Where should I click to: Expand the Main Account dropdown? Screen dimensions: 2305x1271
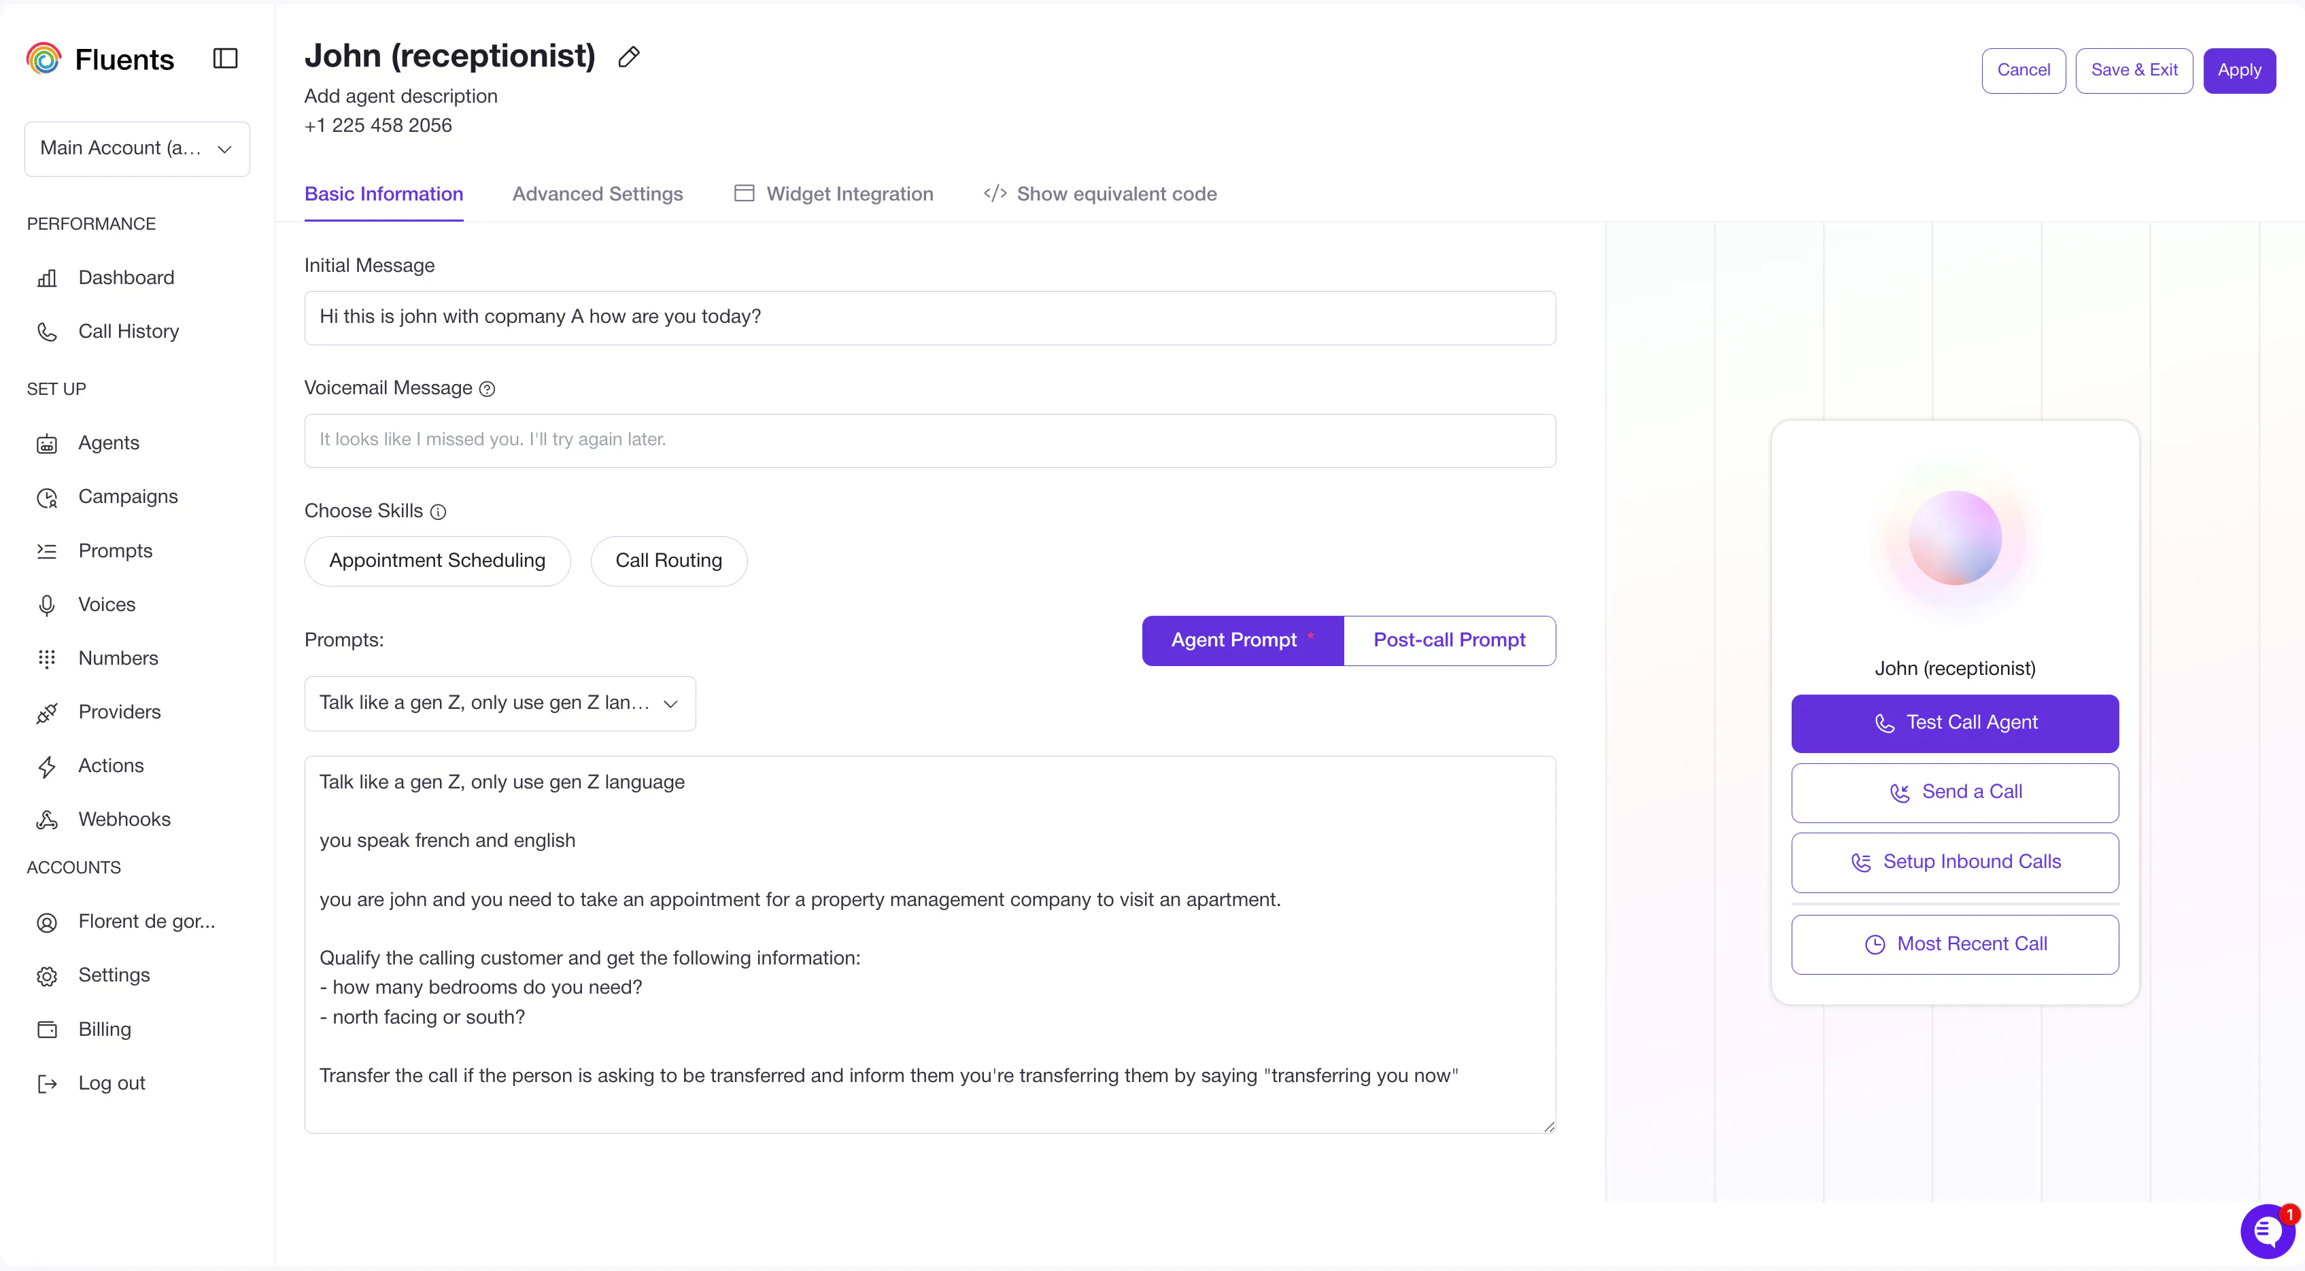click(137, 148)
